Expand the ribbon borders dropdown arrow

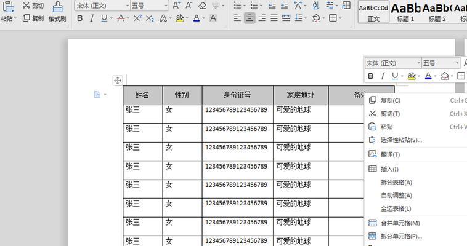coord(340,18)
